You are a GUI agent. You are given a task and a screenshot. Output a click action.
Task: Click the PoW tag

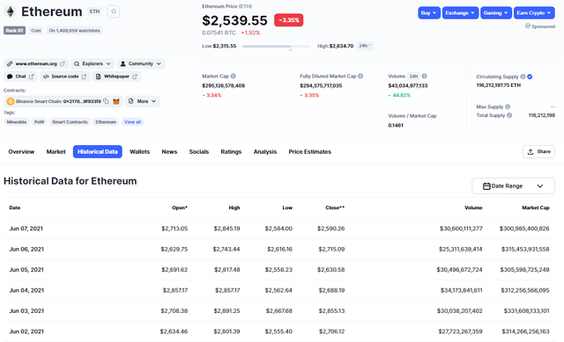[x=39, y=122]
